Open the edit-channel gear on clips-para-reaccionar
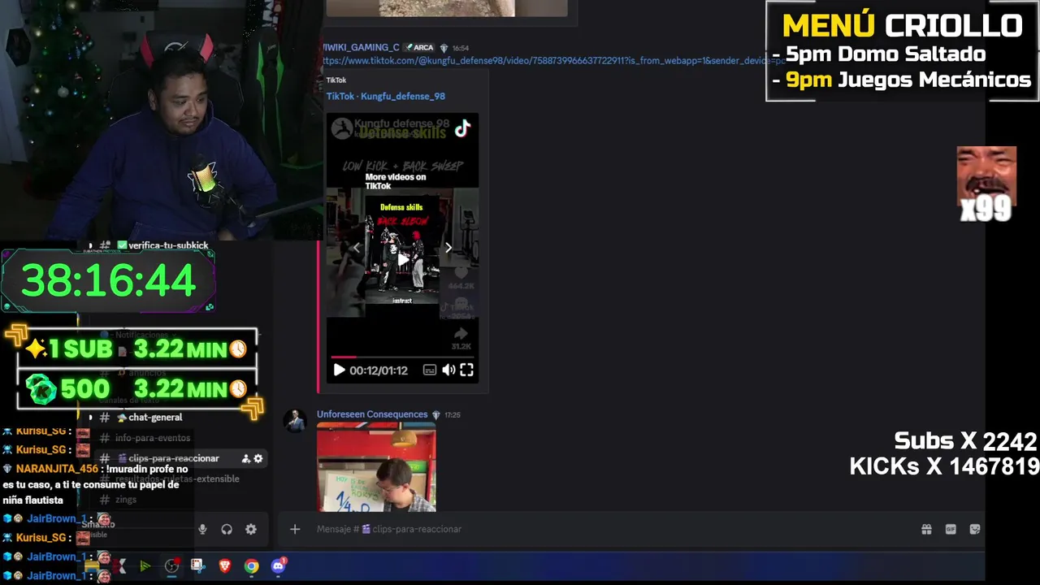This screenshot has height=585, width=1040. click(x=258, y=458)
